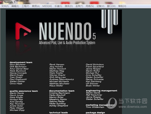Image resolution: width=151 pixels, height=114 pixels.
Task: Open the 设备(V) menu
Action: (x=100, y=6)
